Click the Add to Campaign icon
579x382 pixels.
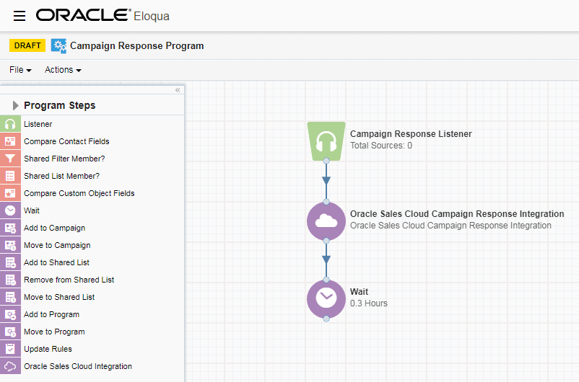[x=10, y=228]
